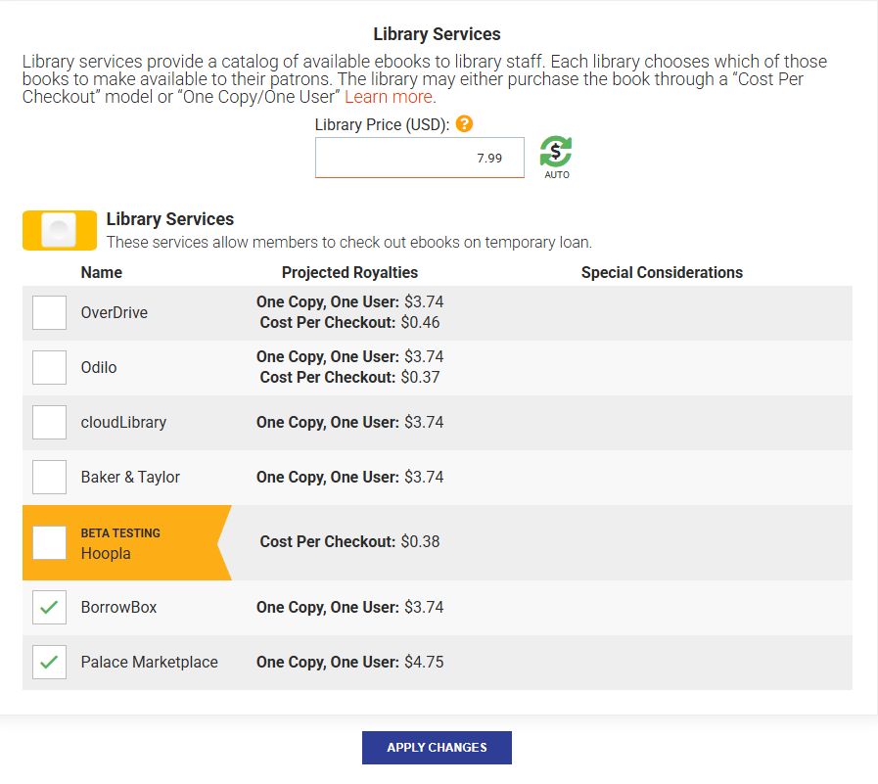
Task: Click the Projected Royalties column header
Action: click(x=349, y=272)
